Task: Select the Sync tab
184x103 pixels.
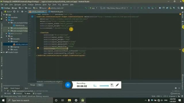Action: [x=26, y=88]
